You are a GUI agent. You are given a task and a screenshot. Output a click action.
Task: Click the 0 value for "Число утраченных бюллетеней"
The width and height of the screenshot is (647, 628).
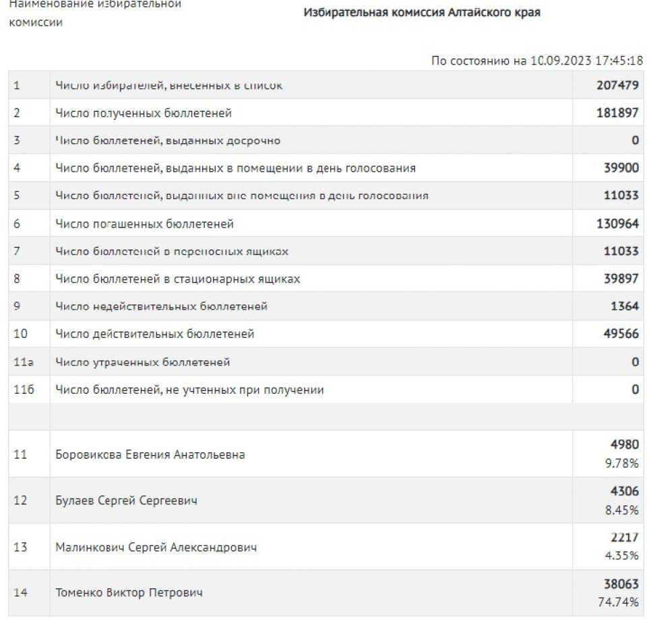pos(635,362)
